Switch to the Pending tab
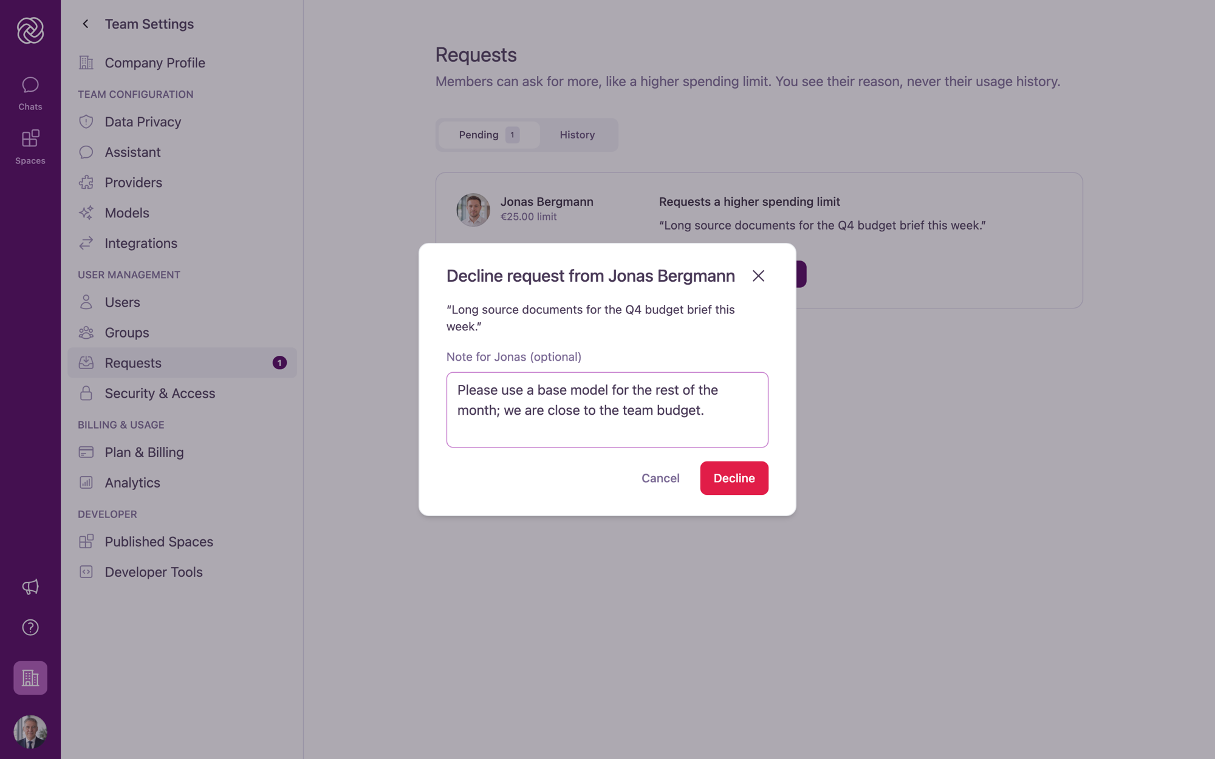The width and height of the screenshot is (1215, 759). (x=488, y=135)
